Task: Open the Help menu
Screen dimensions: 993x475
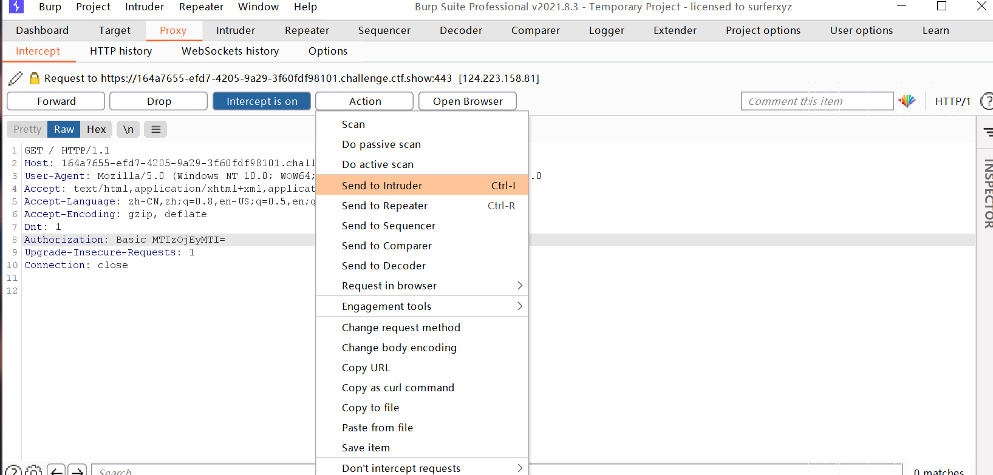Action: click(305, 7)
